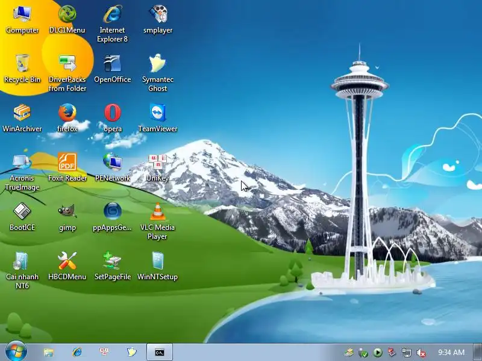Switch to command prompt taskbar window
Viewport: 482px width, 361px height.
[160, 352]
